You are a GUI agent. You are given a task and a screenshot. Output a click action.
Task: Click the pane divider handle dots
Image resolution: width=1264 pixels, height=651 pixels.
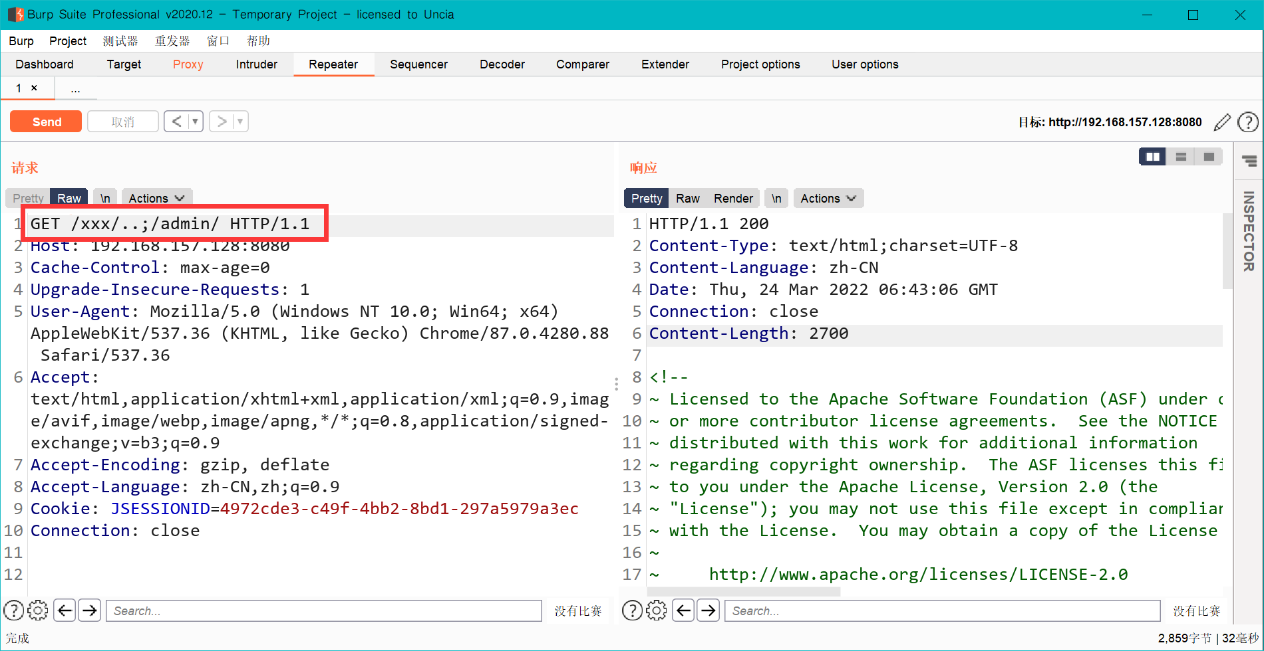(x=616, y=383)
